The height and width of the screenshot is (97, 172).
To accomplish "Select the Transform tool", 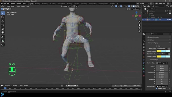I will point(3,32).
